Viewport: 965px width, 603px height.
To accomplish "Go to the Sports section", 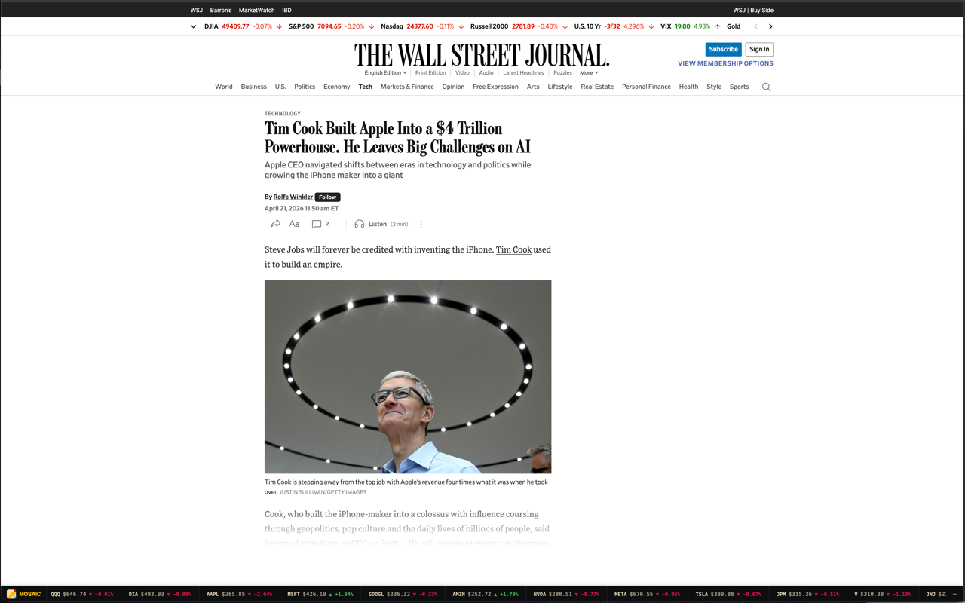I will coord(740,87).
